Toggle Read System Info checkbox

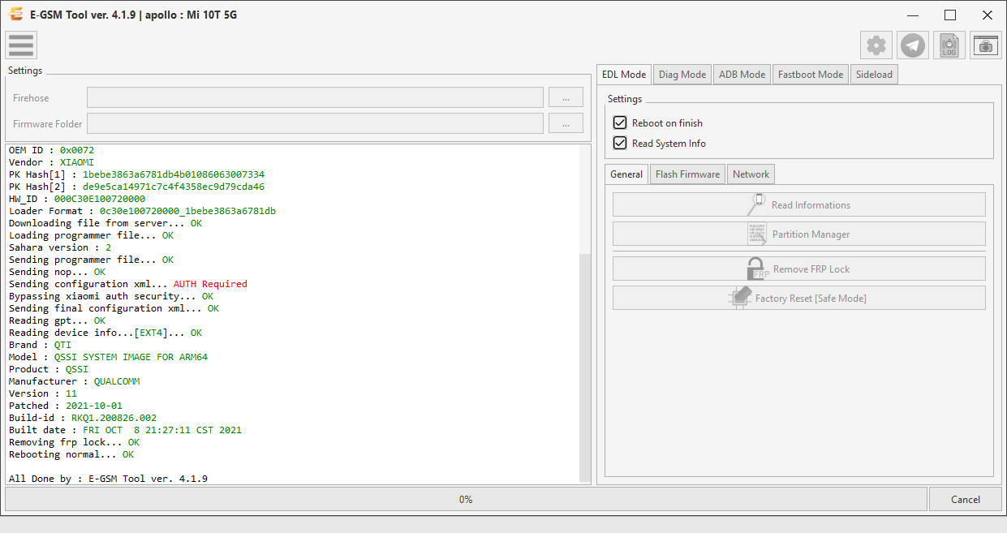tap(620, 143)
